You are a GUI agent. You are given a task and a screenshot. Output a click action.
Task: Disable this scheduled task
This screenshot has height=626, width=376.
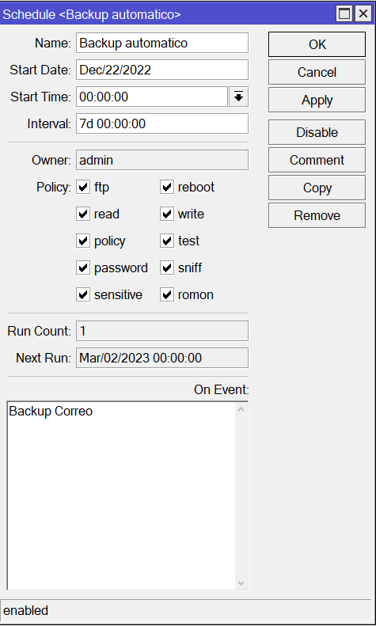click(317, 132)
